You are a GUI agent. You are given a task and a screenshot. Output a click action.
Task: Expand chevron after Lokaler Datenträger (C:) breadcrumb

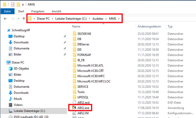click(90, 19)
